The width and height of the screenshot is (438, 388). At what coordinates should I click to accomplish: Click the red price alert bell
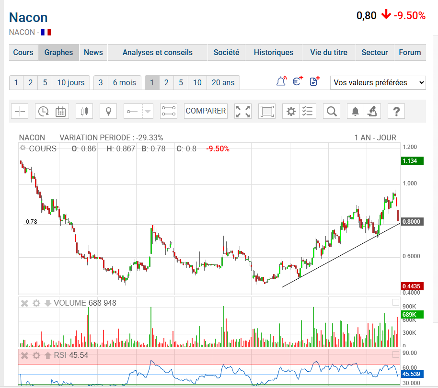[281, 82]
